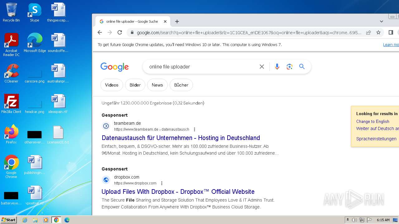The height and width of the screenshot is (224, 399).
Task: Open the Windows Start menu
Action: 9,220
